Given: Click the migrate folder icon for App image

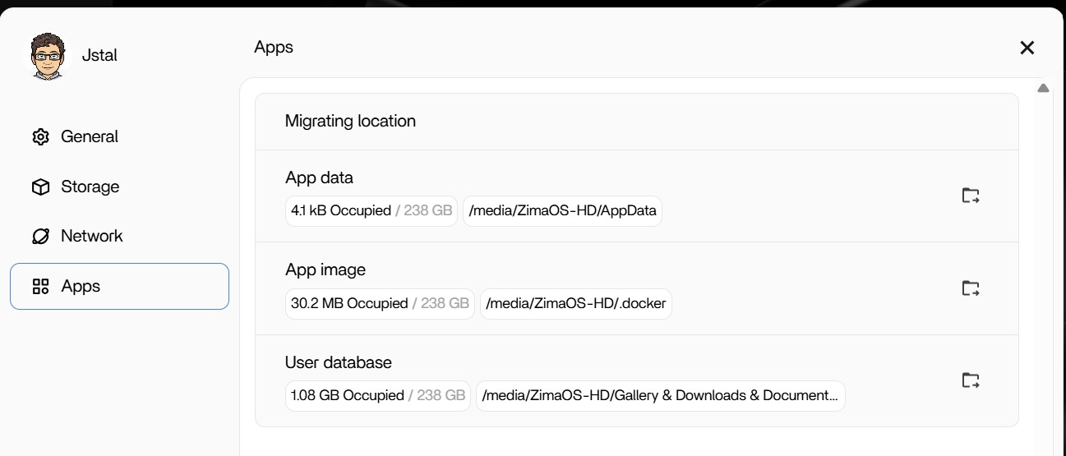Looking at the screenshot, I should pyautogui.click(x=971, y=288).
